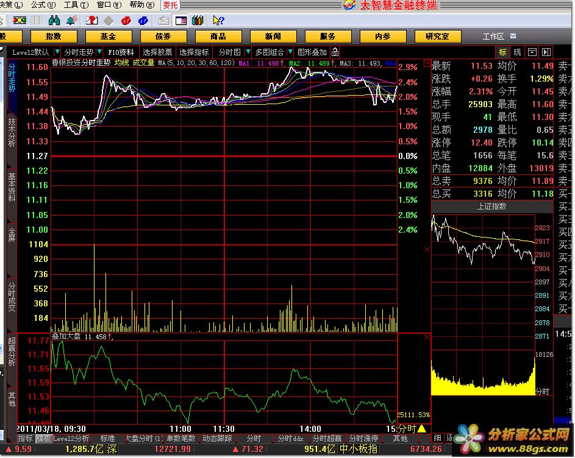Click the 中小板指 status bar label

coord(359,449)
